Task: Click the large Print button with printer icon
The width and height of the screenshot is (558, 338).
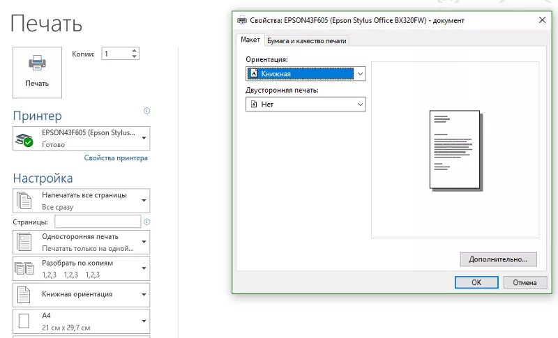Action: tap(38, 72)
